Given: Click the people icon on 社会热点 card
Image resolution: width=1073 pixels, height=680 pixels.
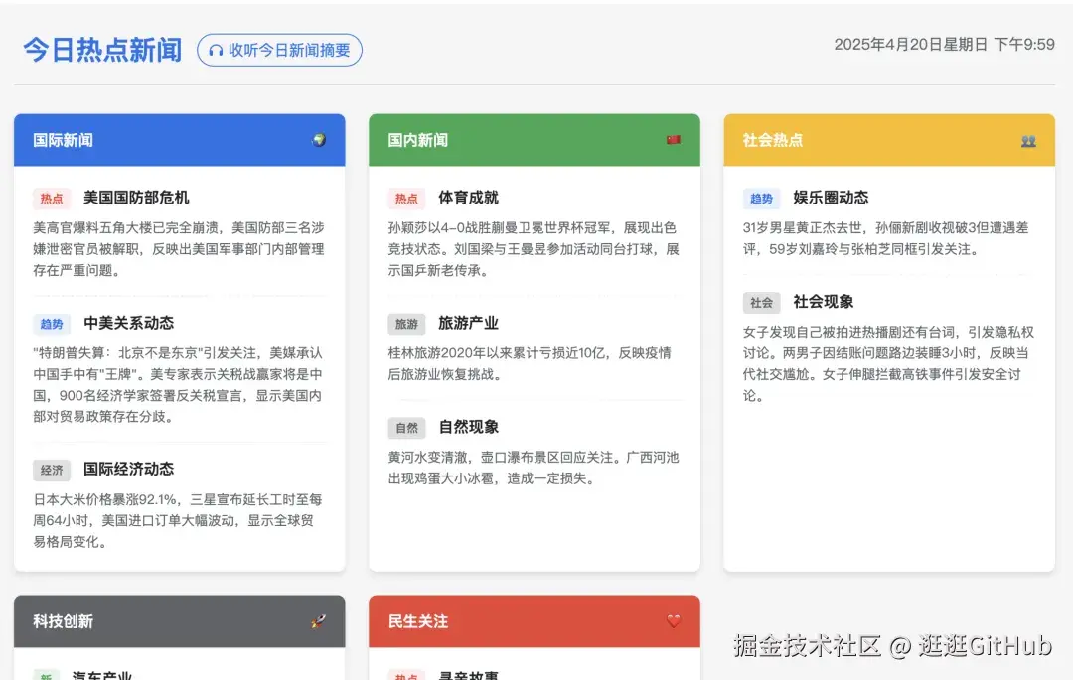Looking at the screenshot, I should [1029, 140].
